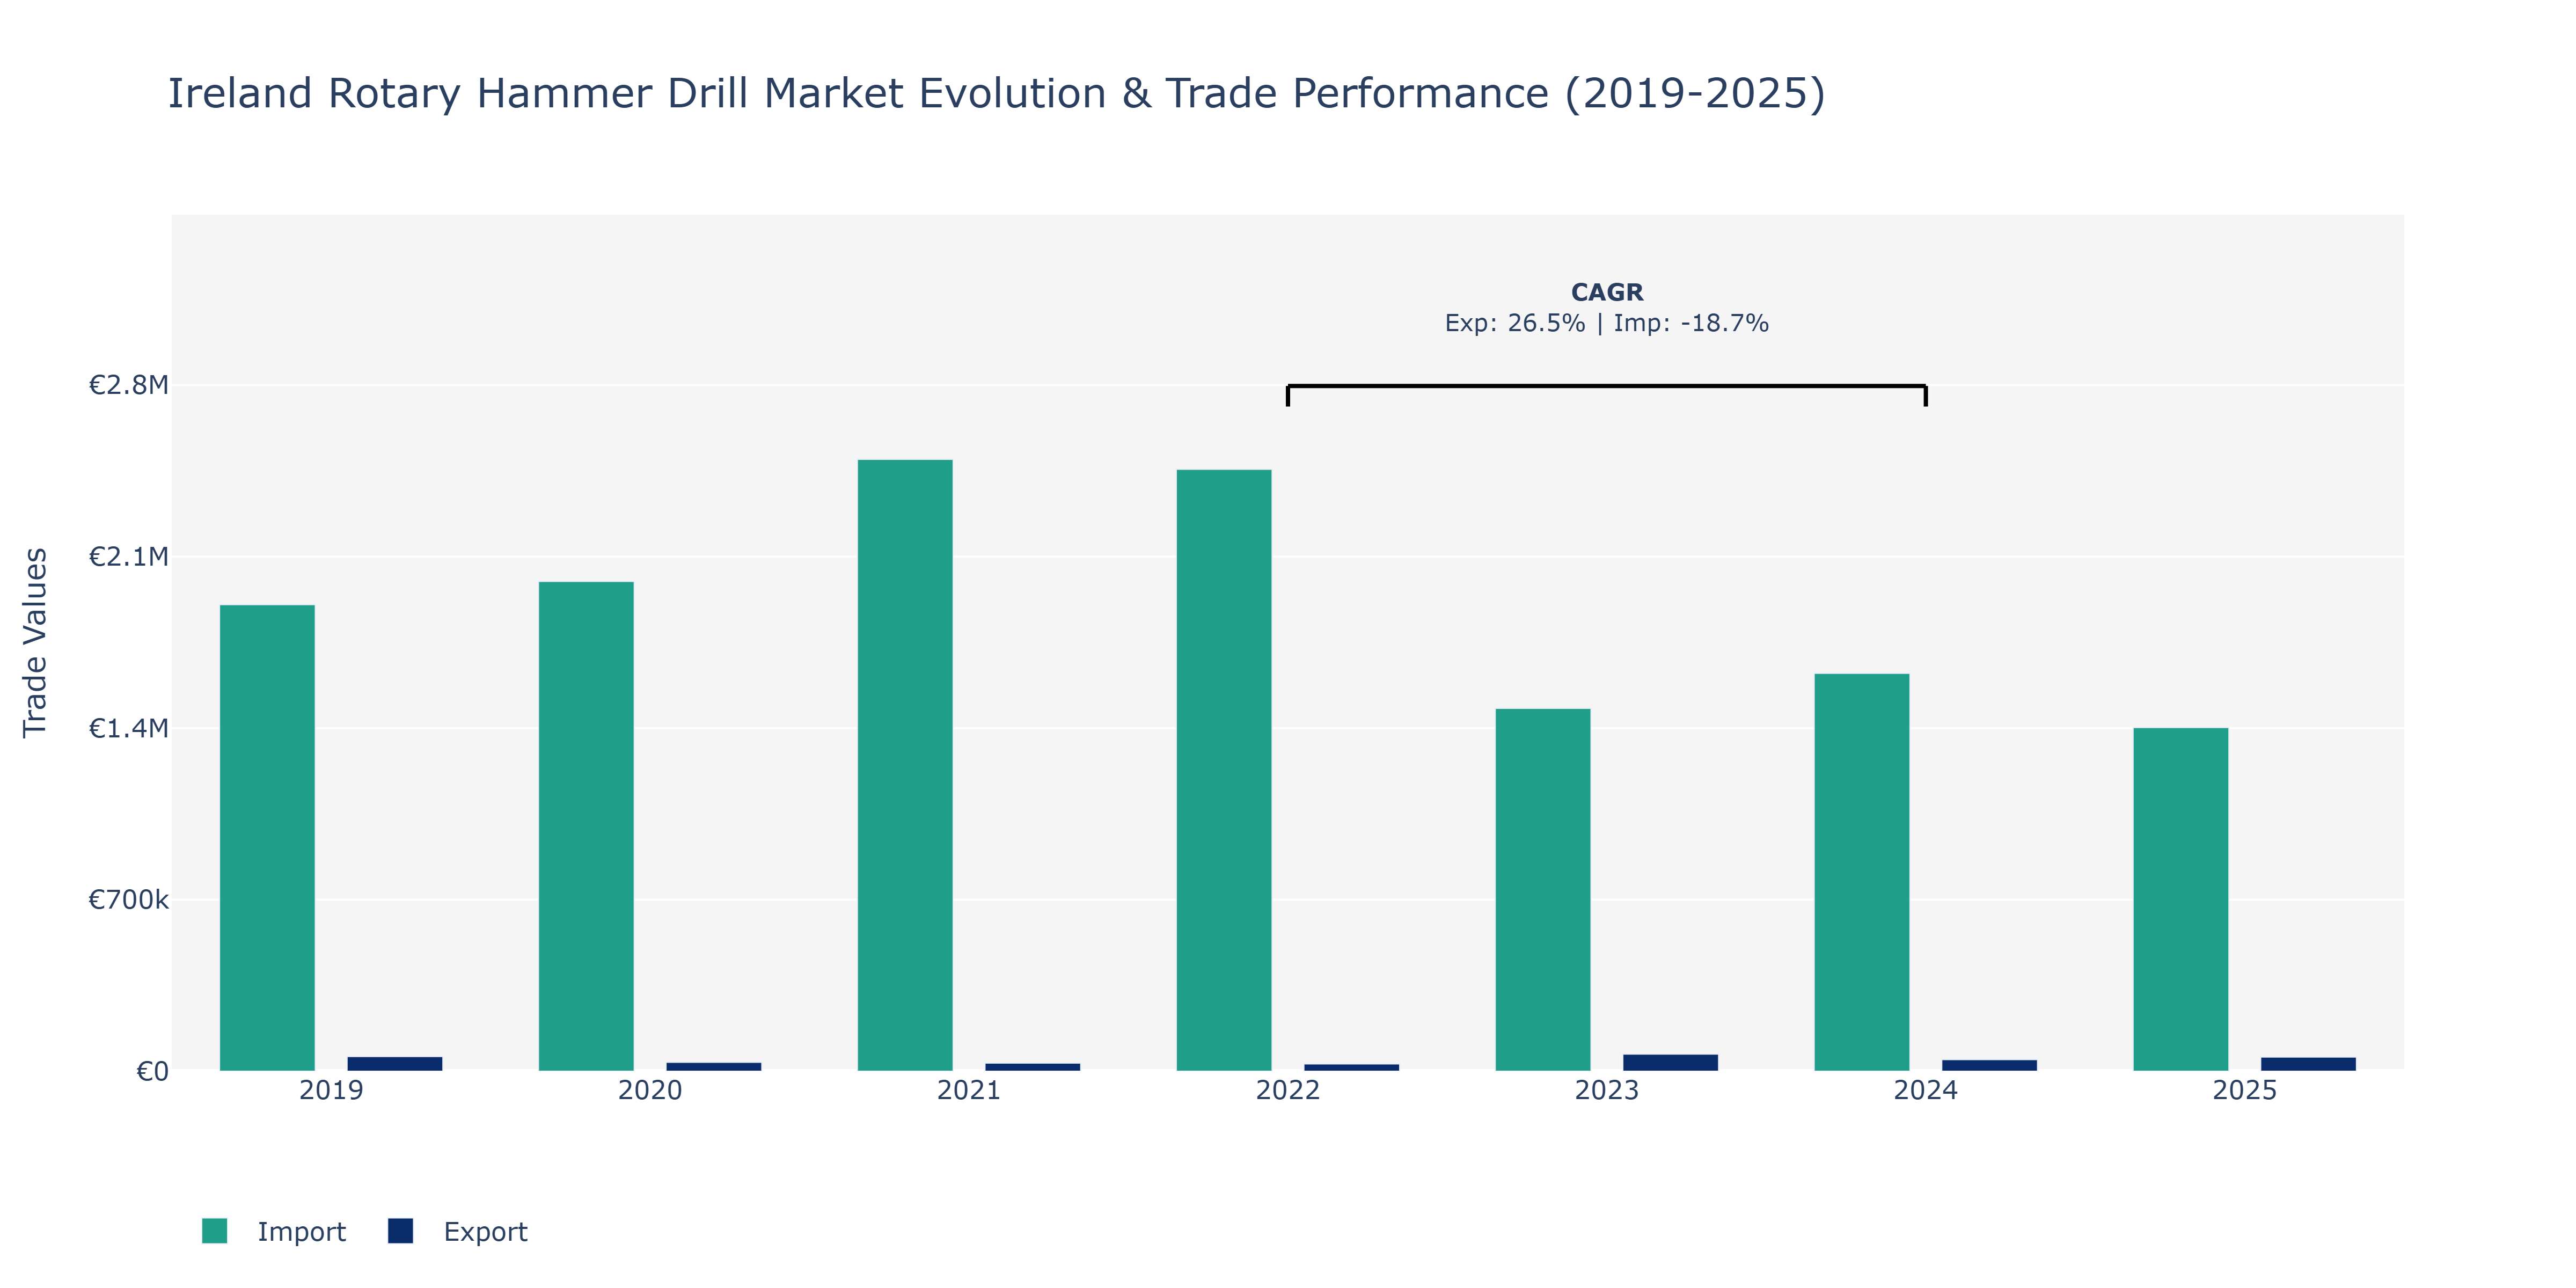
Task: Click the 2019 x-axis label
Action: click(331, 1091)
